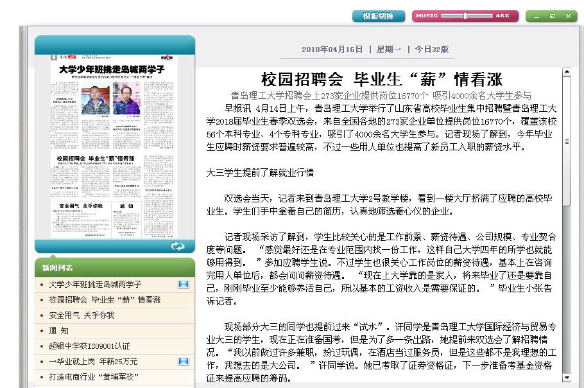Select 校园招聘会 毕业生"薪"情看涨 in news list
This screenshot has width=584, height=388.
[x=105, y=299]
